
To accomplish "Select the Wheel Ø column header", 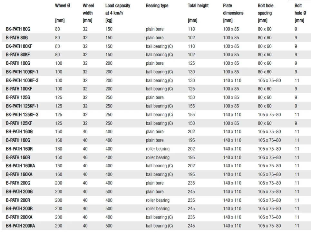I will [62, 6].
